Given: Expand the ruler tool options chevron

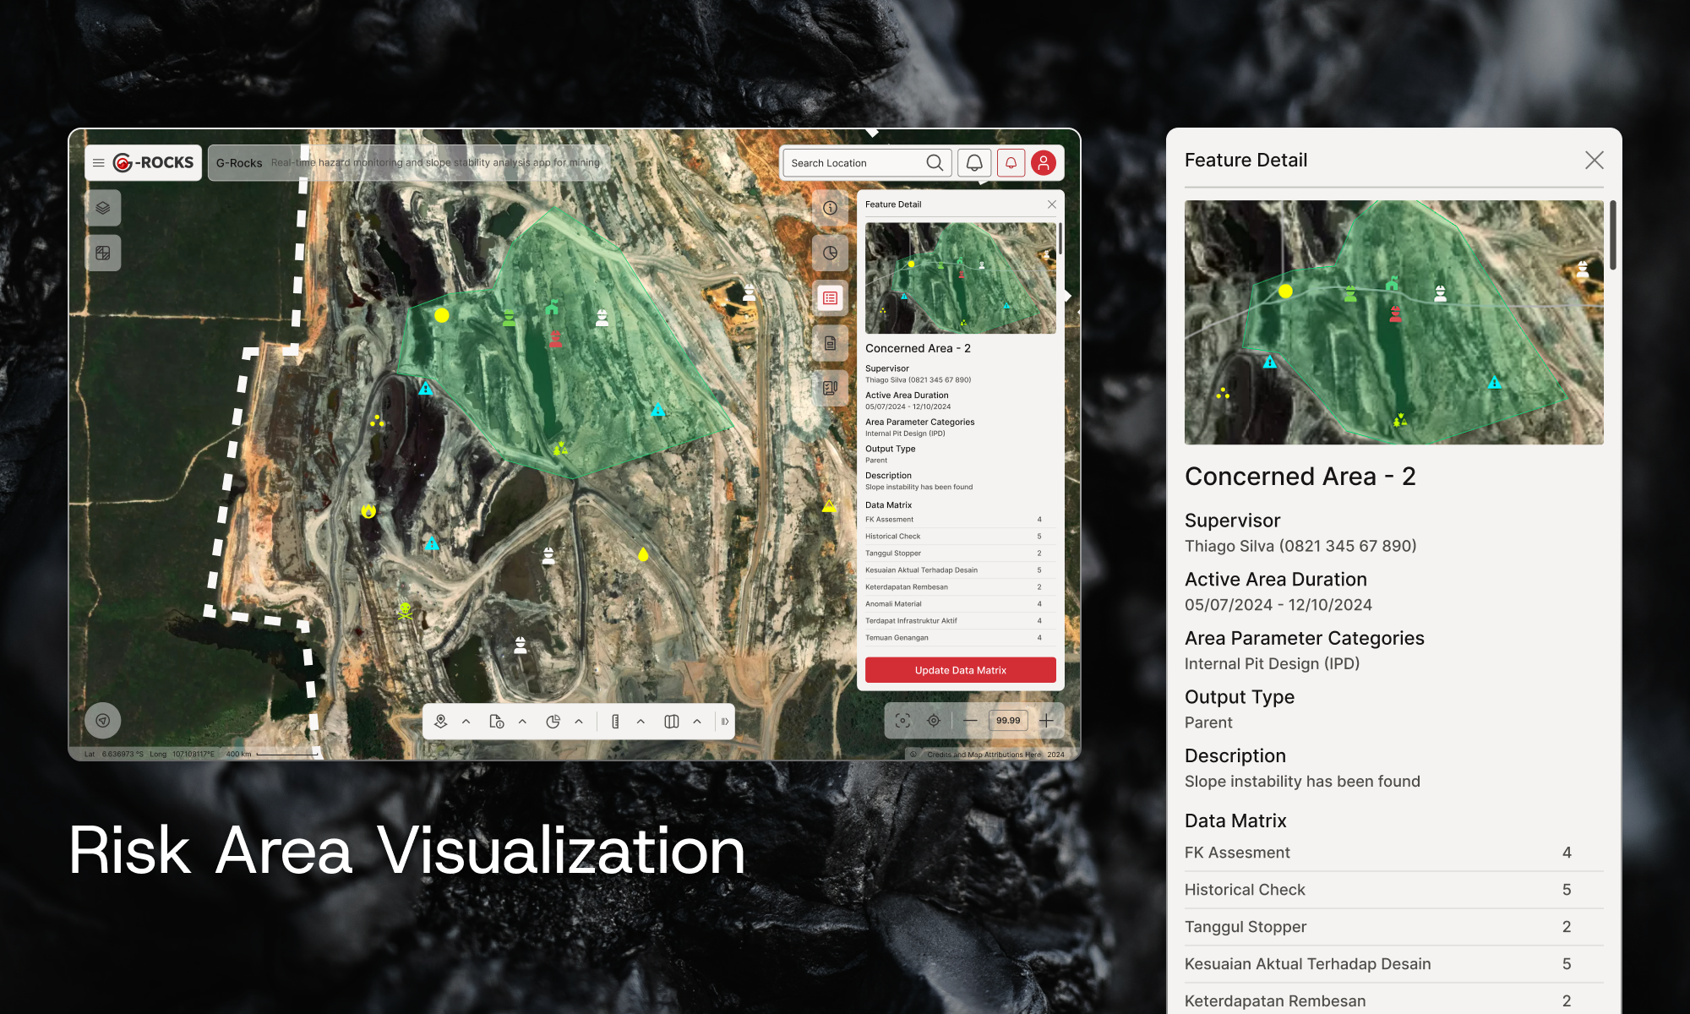Looking at the screenshot, I should point(641,722).
